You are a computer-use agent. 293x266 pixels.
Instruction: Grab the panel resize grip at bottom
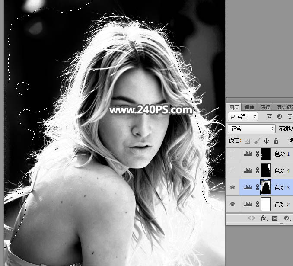pyautogui.click(x=281, y=224)
